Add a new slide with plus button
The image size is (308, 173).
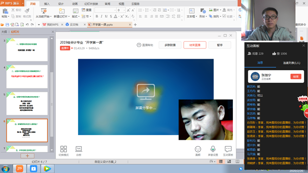point(27,156)
